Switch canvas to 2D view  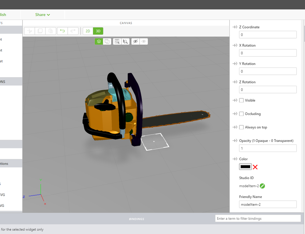point(88,31)
